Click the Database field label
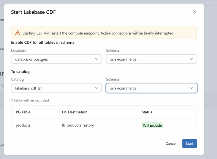Viewport: 217px width, 159px height. pos(19,50)
